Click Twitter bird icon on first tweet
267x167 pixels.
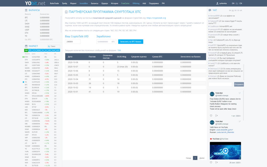(x=239, y=93)
